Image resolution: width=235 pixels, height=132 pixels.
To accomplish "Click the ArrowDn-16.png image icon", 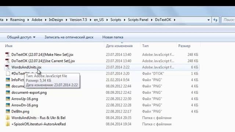I will point(8,105).
